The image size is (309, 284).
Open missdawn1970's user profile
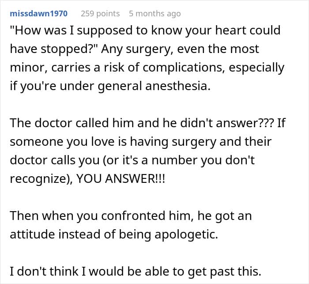(39, 14)
